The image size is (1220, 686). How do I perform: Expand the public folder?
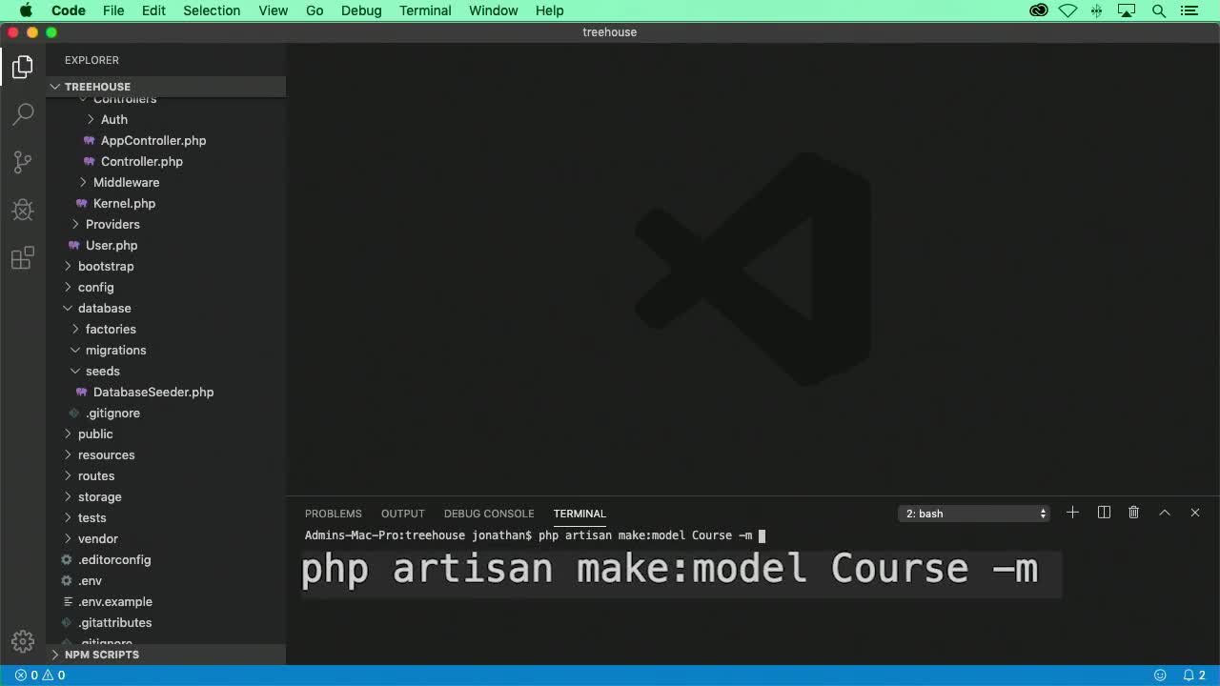[x=95, y=434]
